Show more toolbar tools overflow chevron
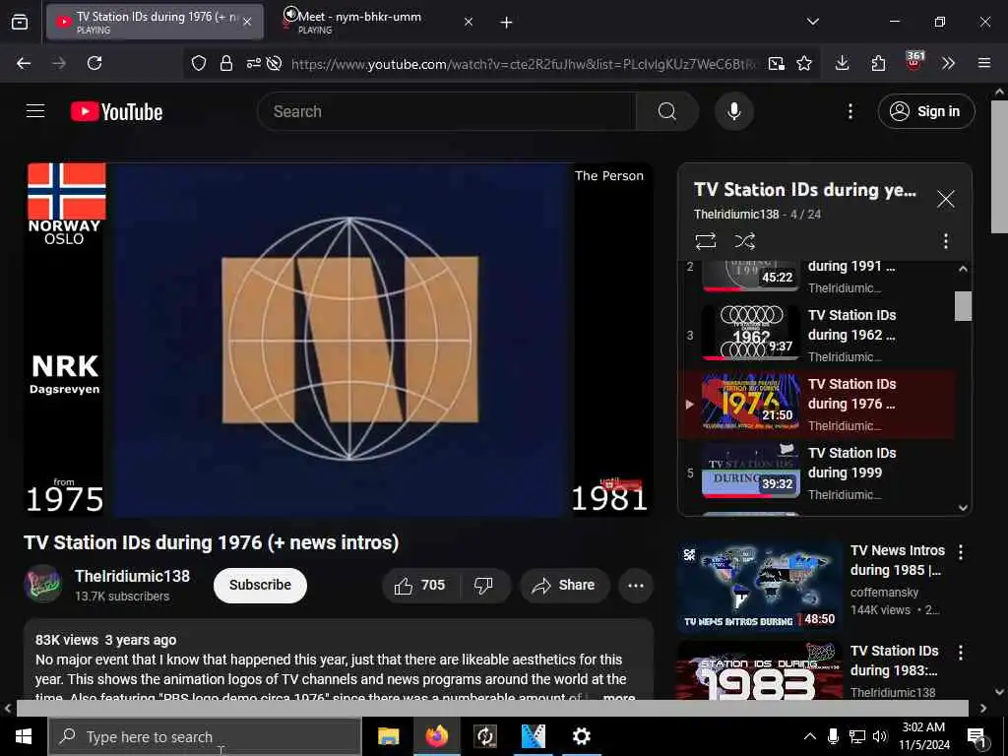Screen dimensions: 1008x756 [948, 63]
